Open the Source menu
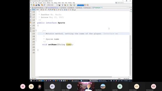Viewport: 162px width, 91px height. coord(45,3)
